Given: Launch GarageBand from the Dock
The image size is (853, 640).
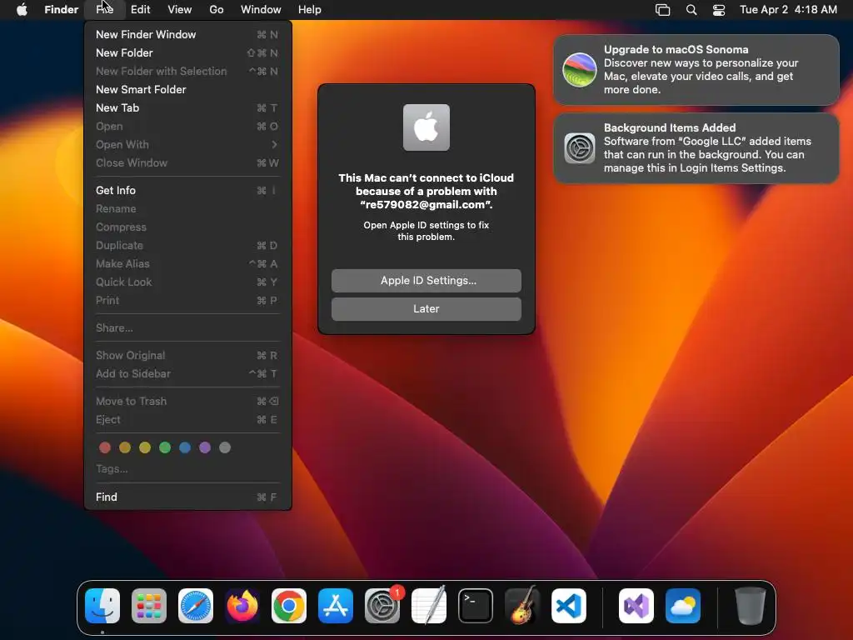Looking at the screenshot, I should point(522,606).
